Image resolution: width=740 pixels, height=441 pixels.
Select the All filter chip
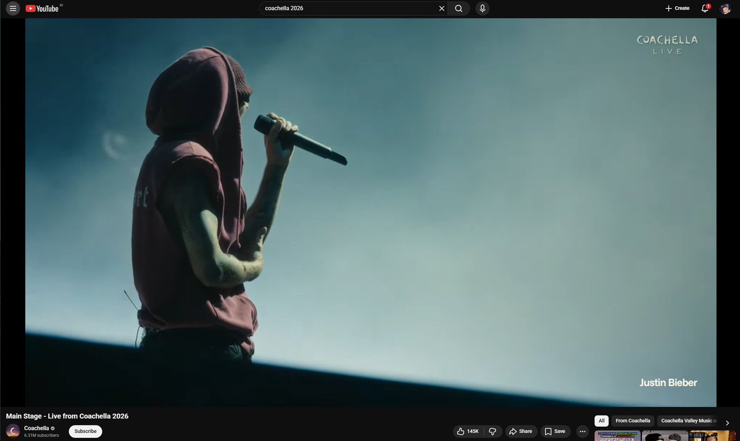click(601, 421)
